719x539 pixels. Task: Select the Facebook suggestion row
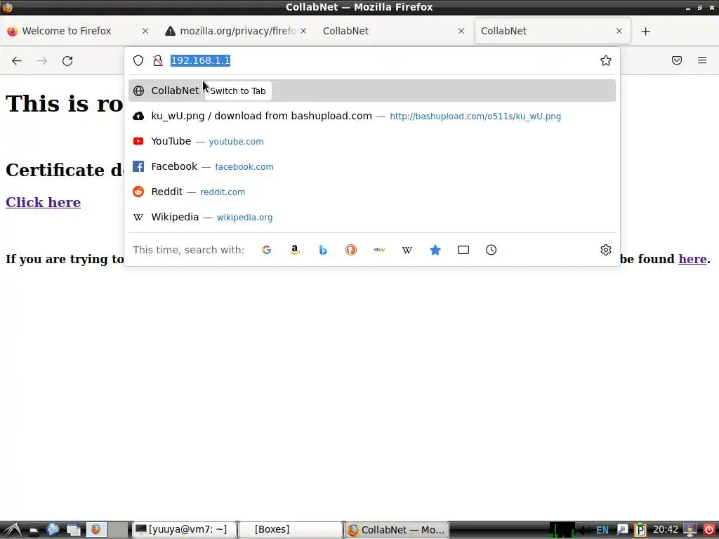tap(372, 166)
